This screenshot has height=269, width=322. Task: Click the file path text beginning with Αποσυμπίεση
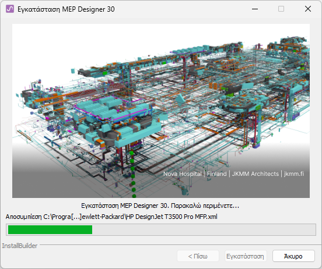(111, 217)
